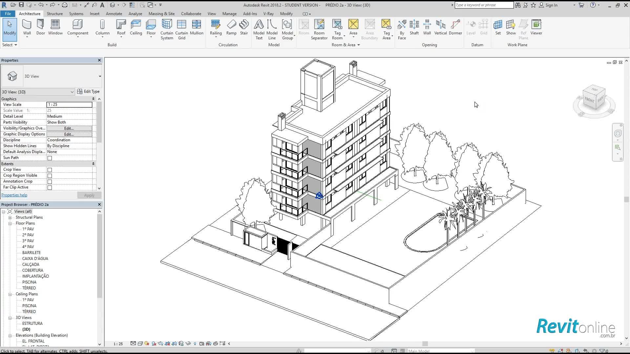Click the ViewCube FRONT face
Screen dimensions: 630x354
click(589, 100)
